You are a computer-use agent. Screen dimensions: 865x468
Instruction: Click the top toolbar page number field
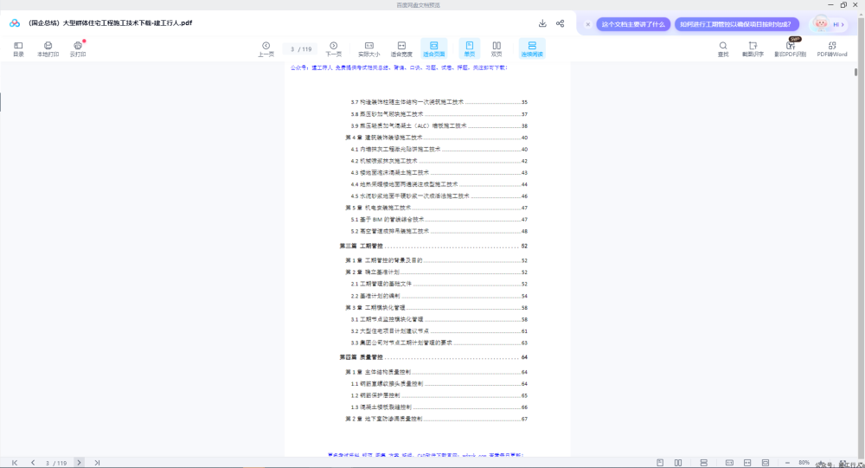tap(301, 49)
